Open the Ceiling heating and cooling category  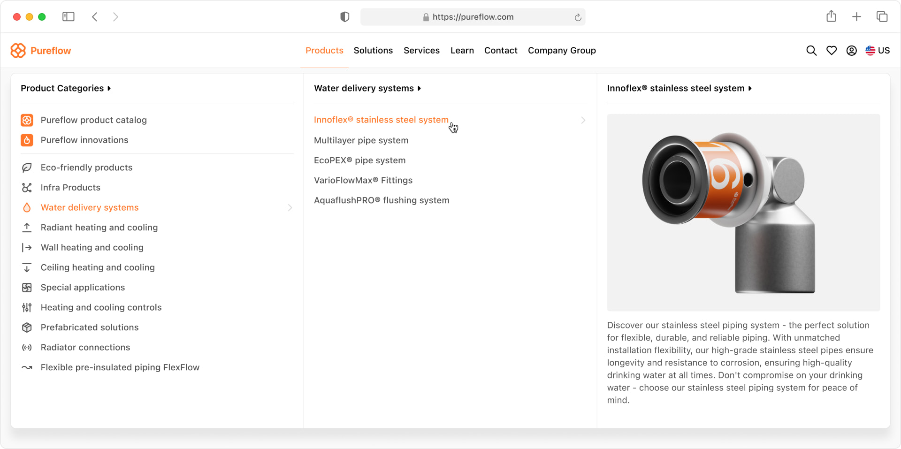(98, 267)
